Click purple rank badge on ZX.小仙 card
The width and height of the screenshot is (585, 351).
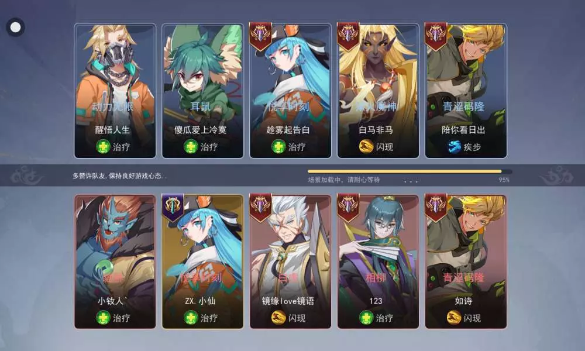tap(173, 208)
